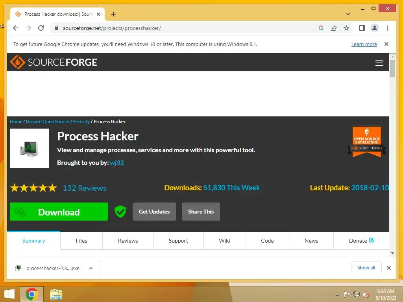Toggle the Chrome side panel icon
This screenshot has width=403, height=302.
tap(362, 28)
